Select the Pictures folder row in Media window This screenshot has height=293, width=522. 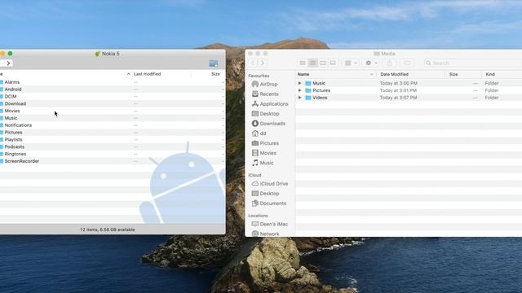(409, 90)
